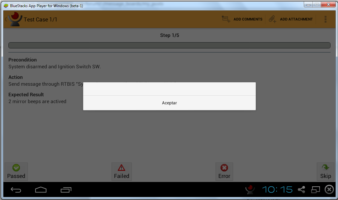
Task: Minimize the BlueStacks App Player window
Action: 308,5
